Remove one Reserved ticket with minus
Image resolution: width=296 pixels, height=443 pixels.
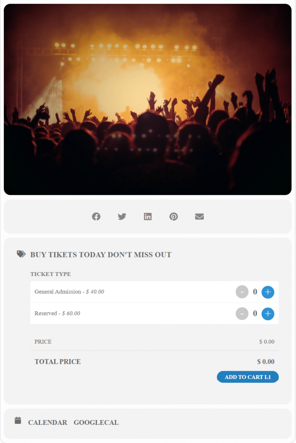[242, 314]
